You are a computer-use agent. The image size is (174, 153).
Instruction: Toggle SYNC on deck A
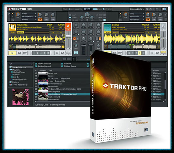coord(12,32)
